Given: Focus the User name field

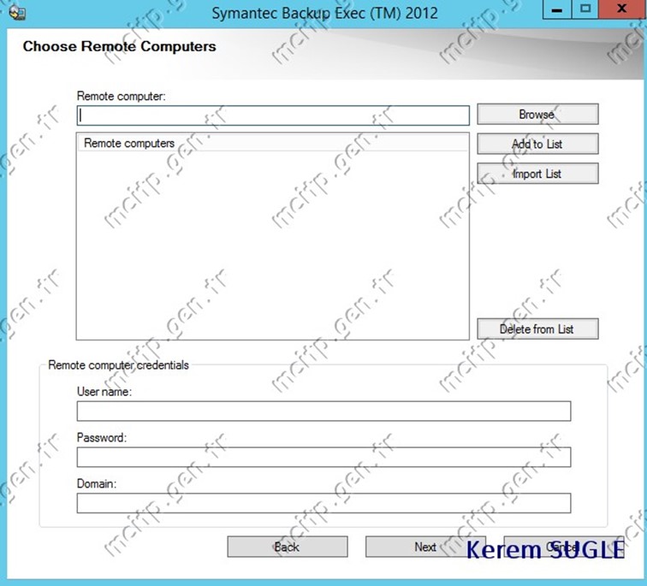Looking at the screenshot, I should (x=323, y=411).
